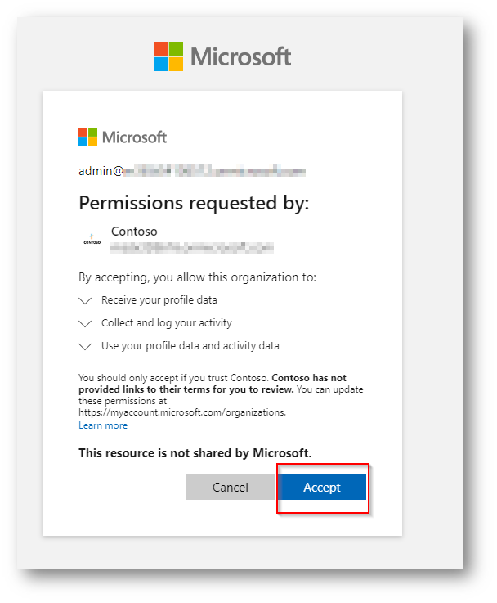Image resolution: width=497 pixels, height=603 pixels.
Task: Click the 'By accepting, you allow this organization' text
Action: (x=197, y=277)
